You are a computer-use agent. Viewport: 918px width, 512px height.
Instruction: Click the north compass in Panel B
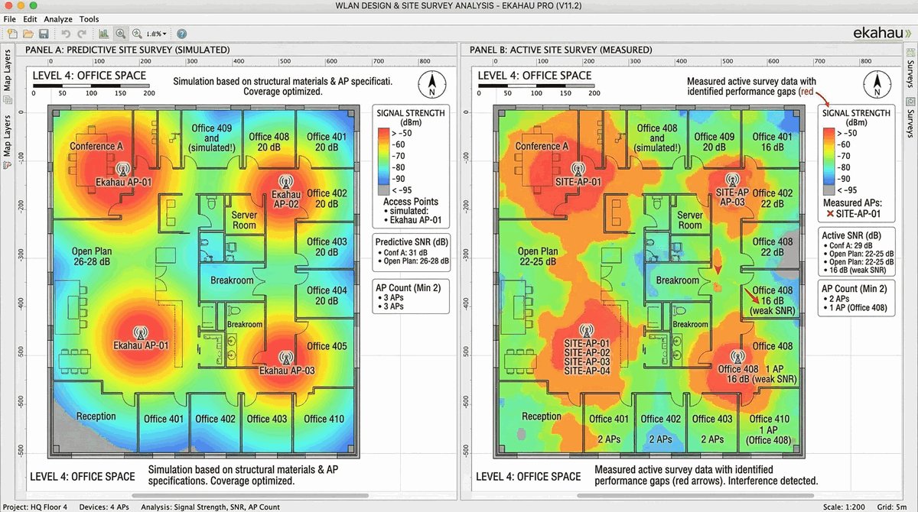coord(874,83)
